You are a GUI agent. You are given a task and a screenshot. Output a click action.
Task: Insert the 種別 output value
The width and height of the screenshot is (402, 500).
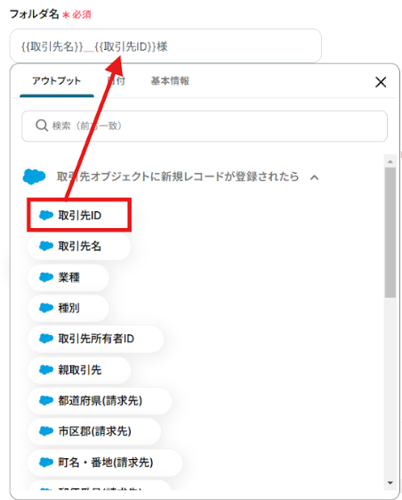(68, 307)
